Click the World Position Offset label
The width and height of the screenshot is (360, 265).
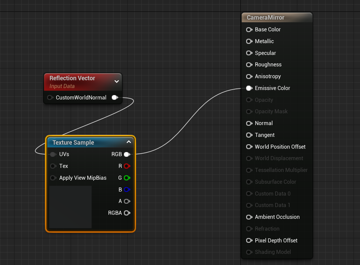280,147
